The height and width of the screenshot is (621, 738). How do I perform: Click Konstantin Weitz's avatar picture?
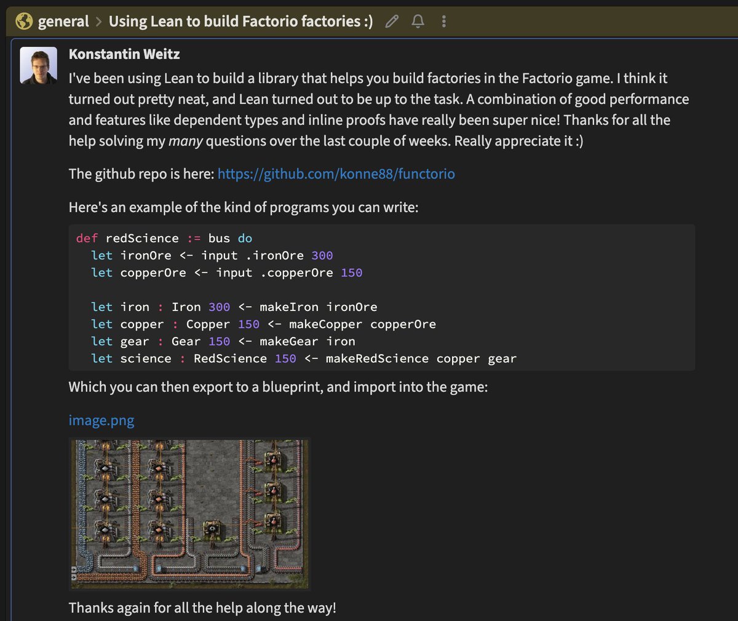coord(38,65)
